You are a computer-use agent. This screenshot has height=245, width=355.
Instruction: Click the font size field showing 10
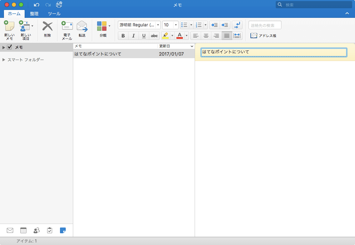(x=168, y=25)
